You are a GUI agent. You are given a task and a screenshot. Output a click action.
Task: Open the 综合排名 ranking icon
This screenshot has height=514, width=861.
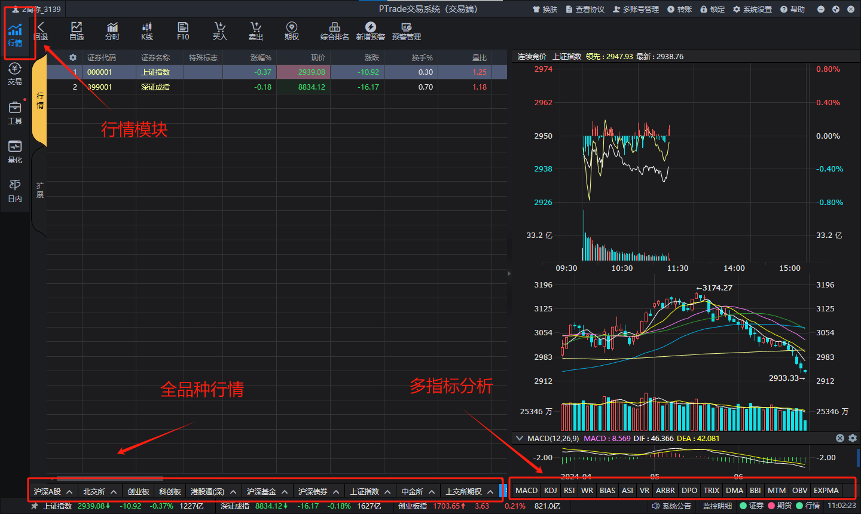[x=335, y=31]
